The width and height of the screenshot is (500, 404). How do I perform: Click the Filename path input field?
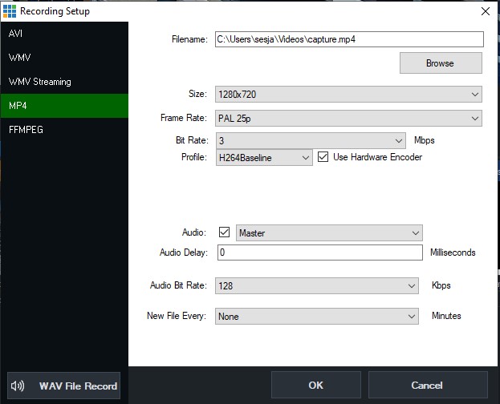pyautogui.click(x=349, y=39)
